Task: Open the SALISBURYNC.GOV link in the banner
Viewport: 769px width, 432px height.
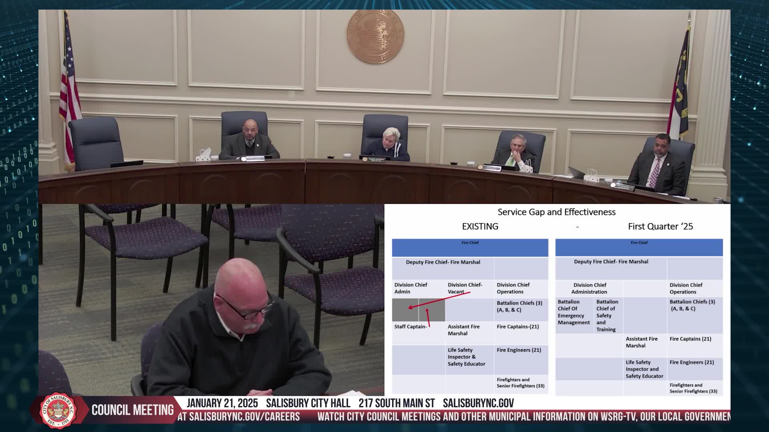Action: 478,403
